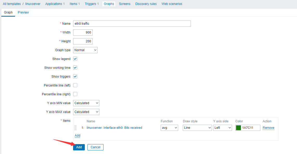The image size is (297, 154).
Task: Click the blue Add button
Action: 79,147
